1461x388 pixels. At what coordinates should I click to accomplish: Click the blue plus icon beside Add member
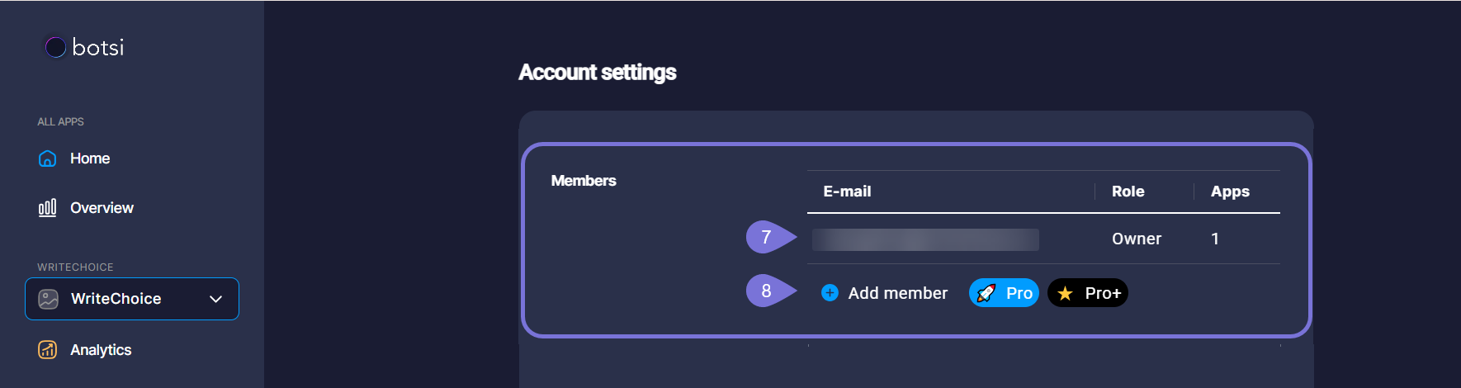(830, 293)
